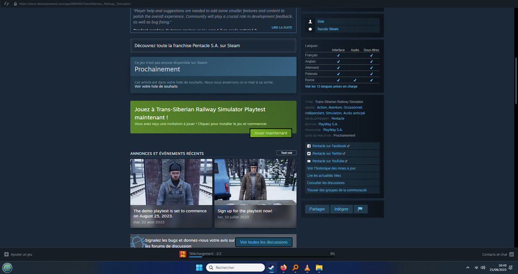Viewport: 518px width, 274px height.
Task: Click the Succès Steam feature label
Action: click(328, 29)
